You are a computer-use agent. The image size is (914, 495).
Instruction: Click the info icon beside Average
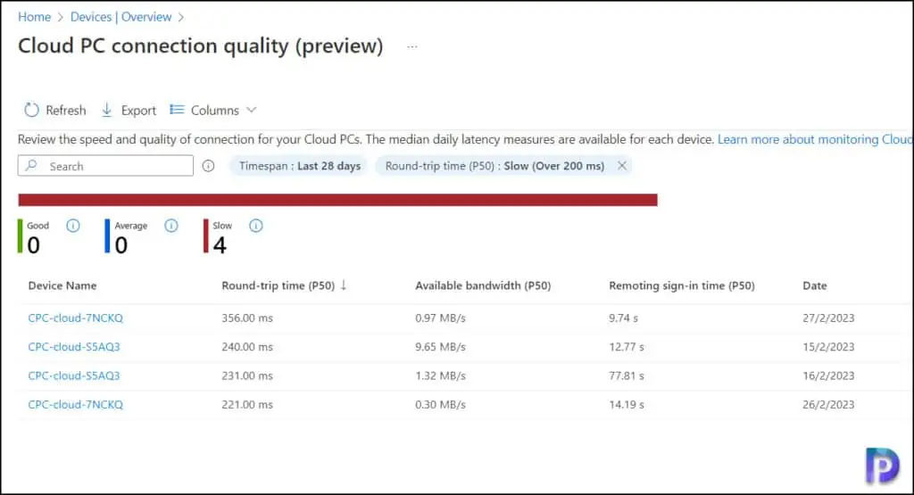point(170,226)
